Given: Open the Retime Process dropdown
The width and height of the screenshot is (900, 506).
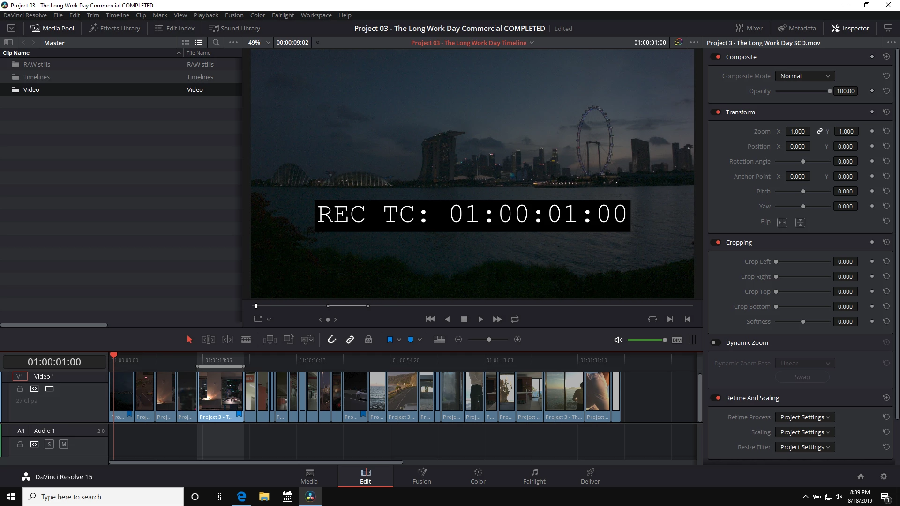Looking at the screenshot, I should pos(804,417).
